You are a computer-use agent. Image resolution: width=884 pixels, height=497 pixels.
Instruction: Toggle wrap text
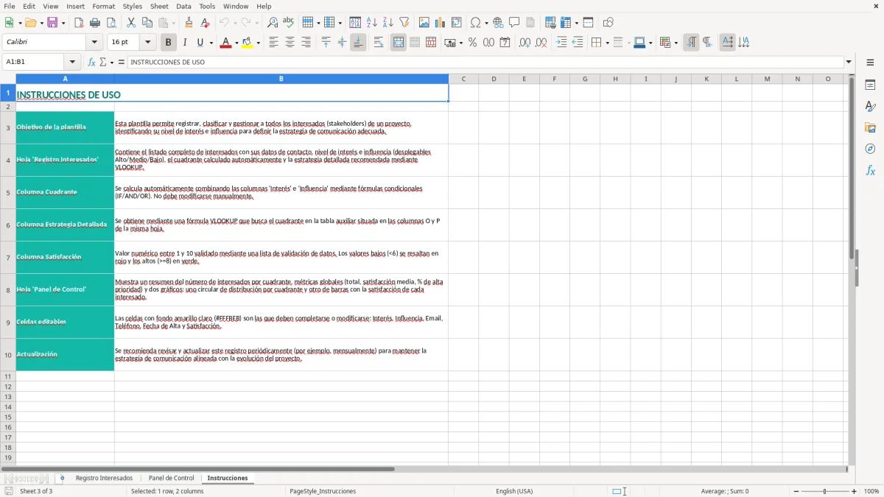click(379, 43)
